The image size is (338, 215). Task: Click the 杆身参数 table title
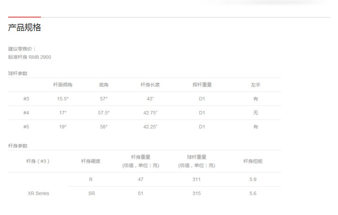pyautogui.click(x=18, y=145)
